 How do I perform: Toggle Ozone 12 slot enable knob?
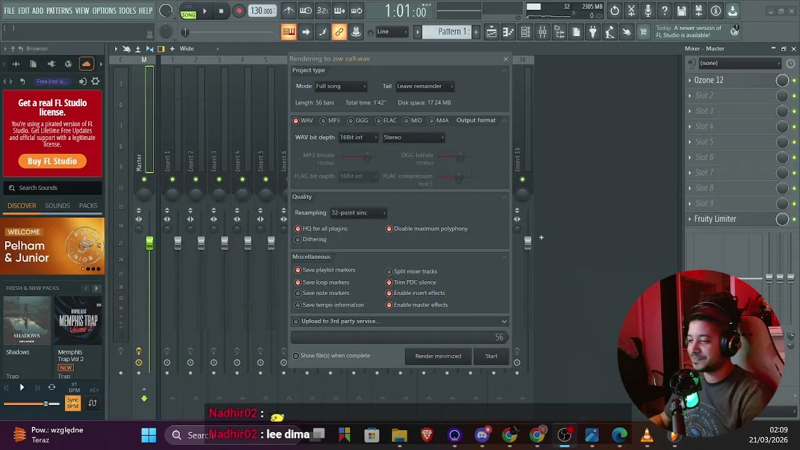point(782,80)
